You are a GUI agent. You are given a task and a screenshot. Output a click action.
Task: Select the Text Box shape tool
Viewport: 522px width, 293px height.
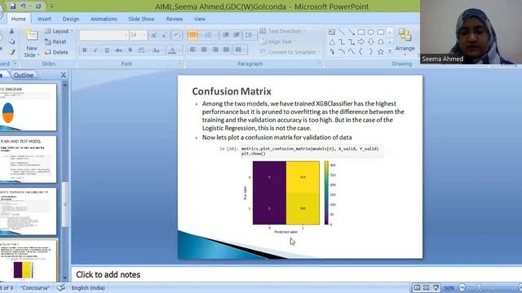tap(332, 33)
